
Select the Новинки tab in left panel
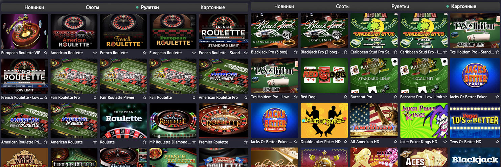click(34, 7)
